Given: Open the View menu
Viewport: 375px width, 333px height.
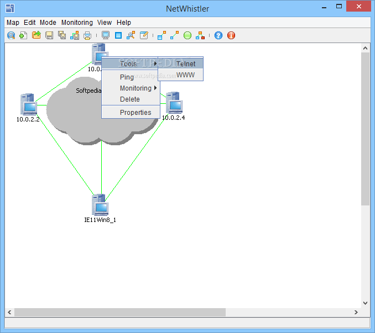Looking at the screenshot, I should click(105, 23).
